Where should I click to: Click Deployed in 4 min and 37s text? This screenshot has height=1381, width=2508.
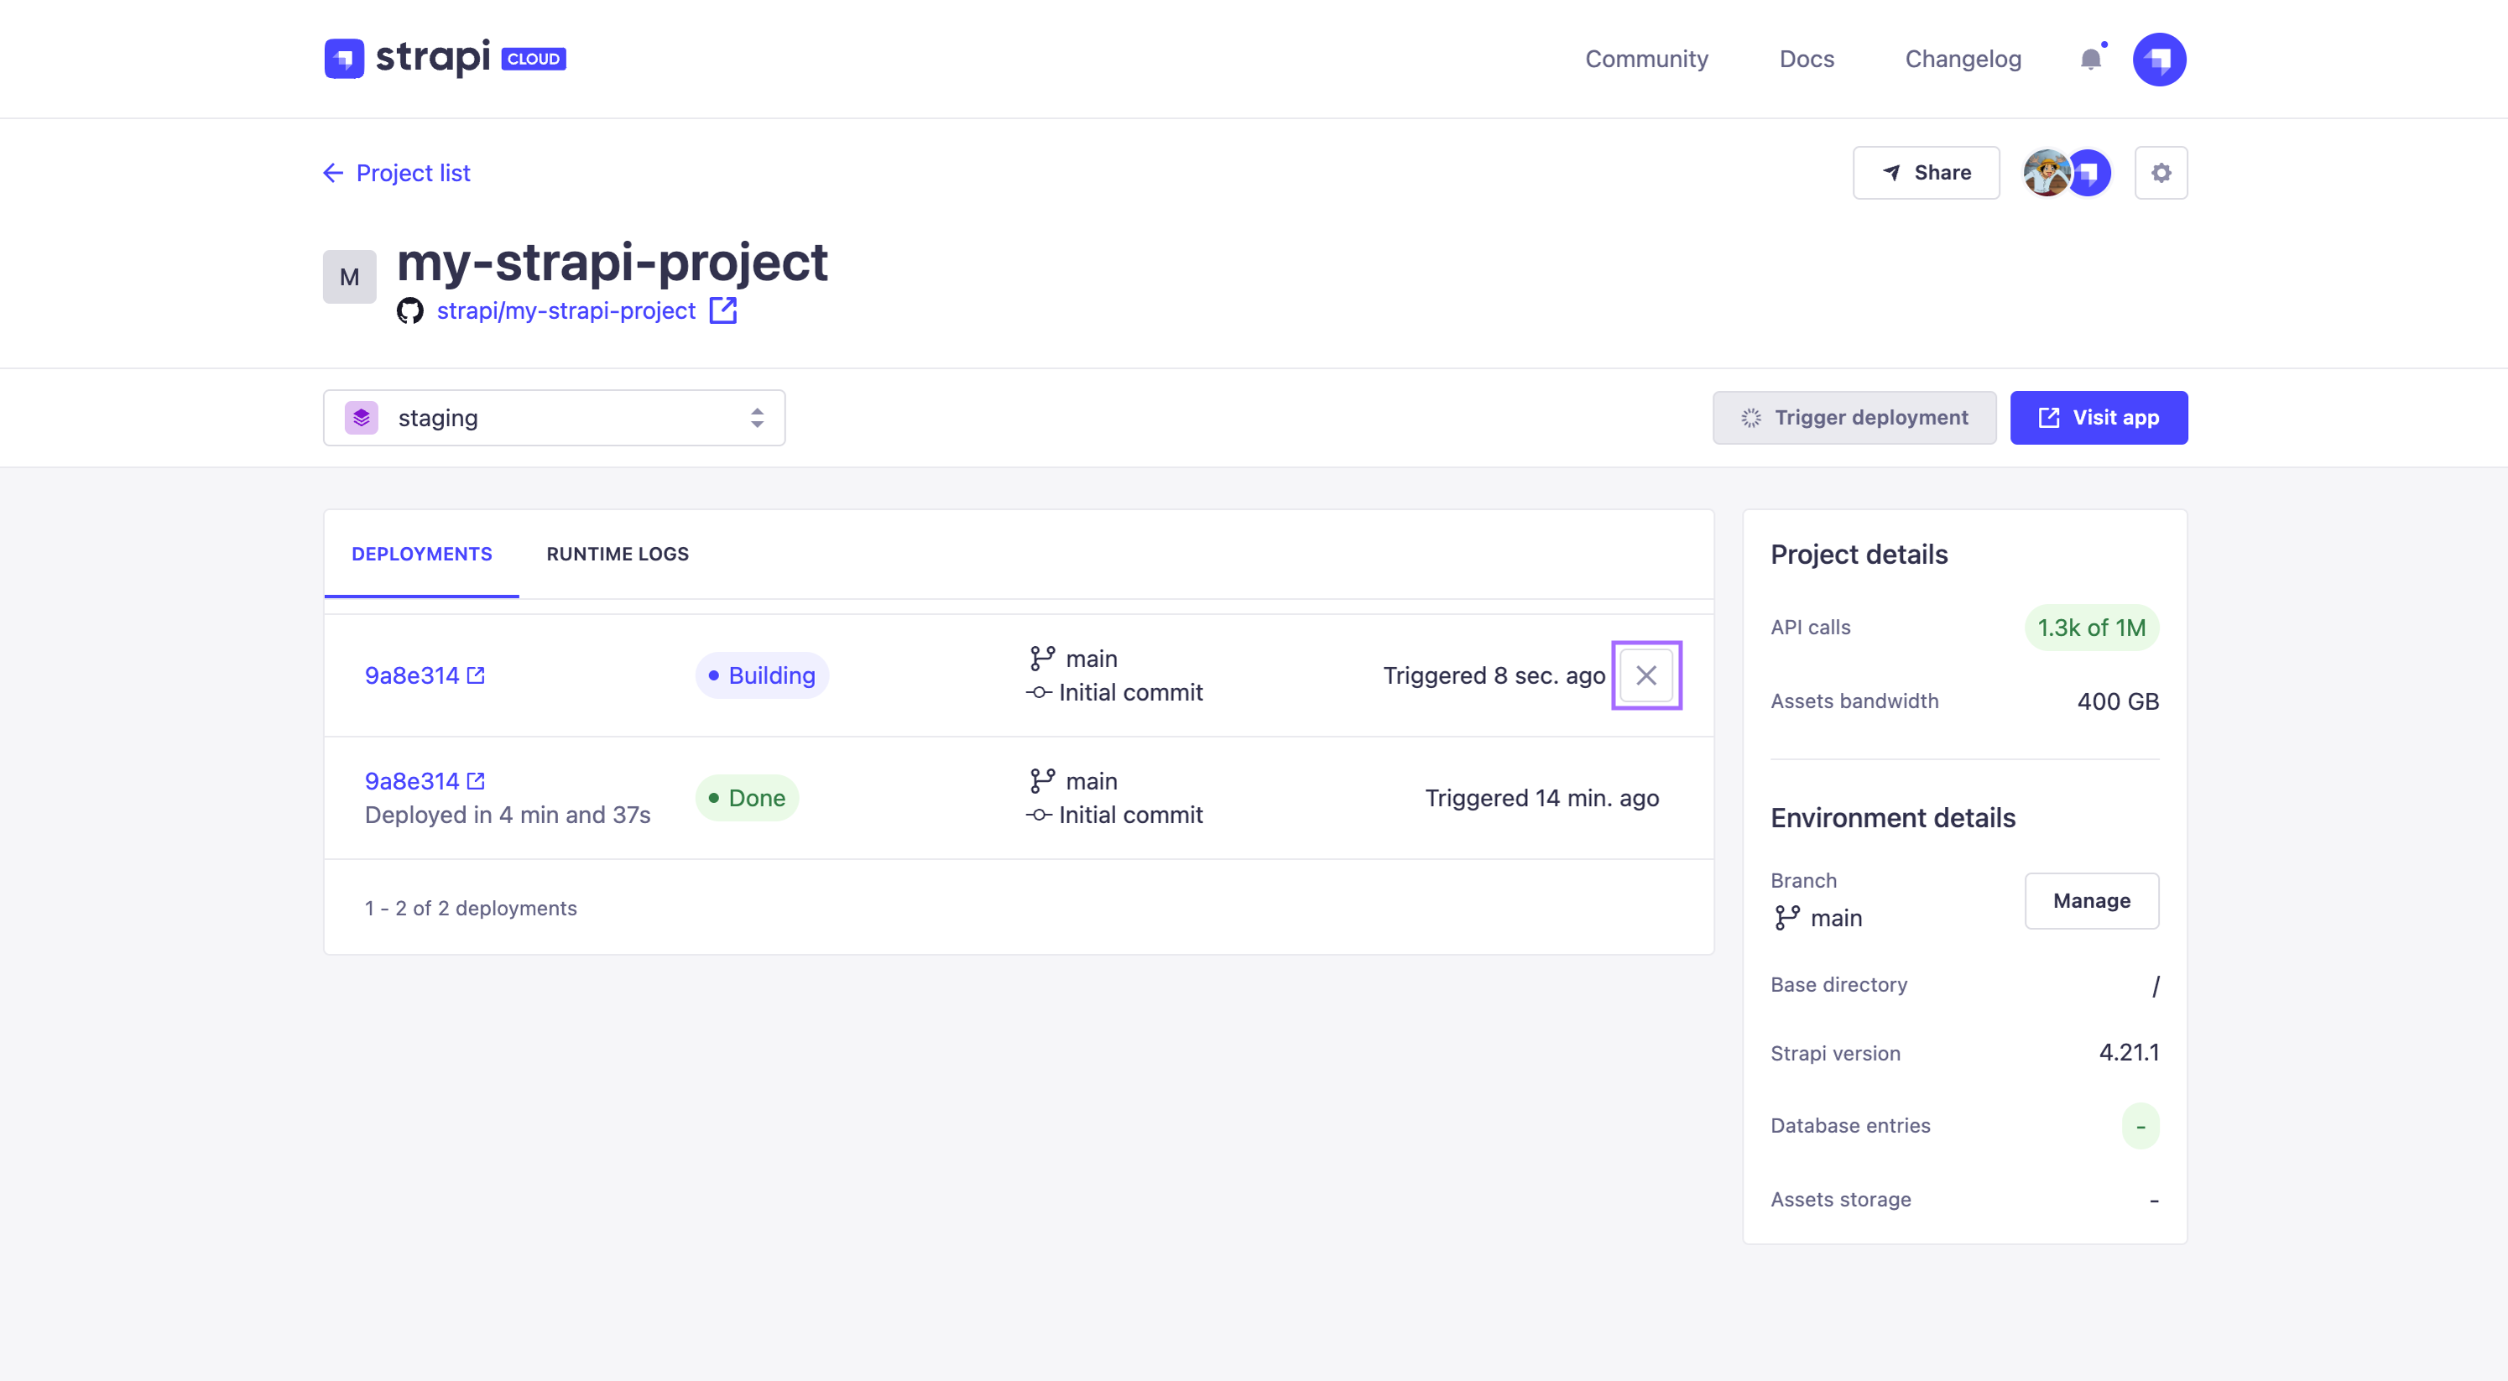coord(508,815)
